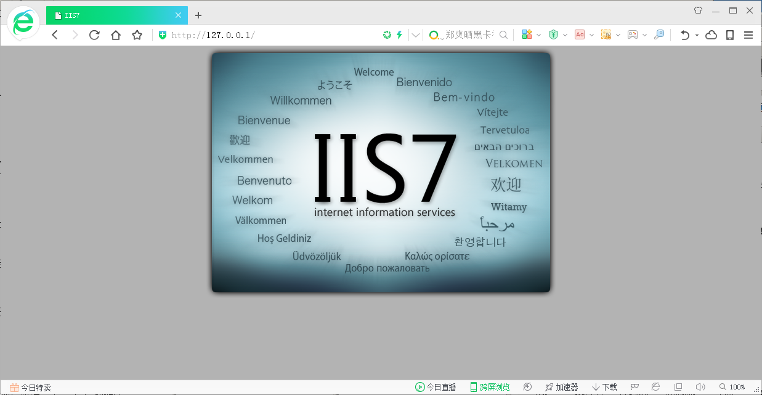The height and width of the screenshot is (395, 762).
Task: Click the green aperture icon in address bar
Action: click(386, 35)
